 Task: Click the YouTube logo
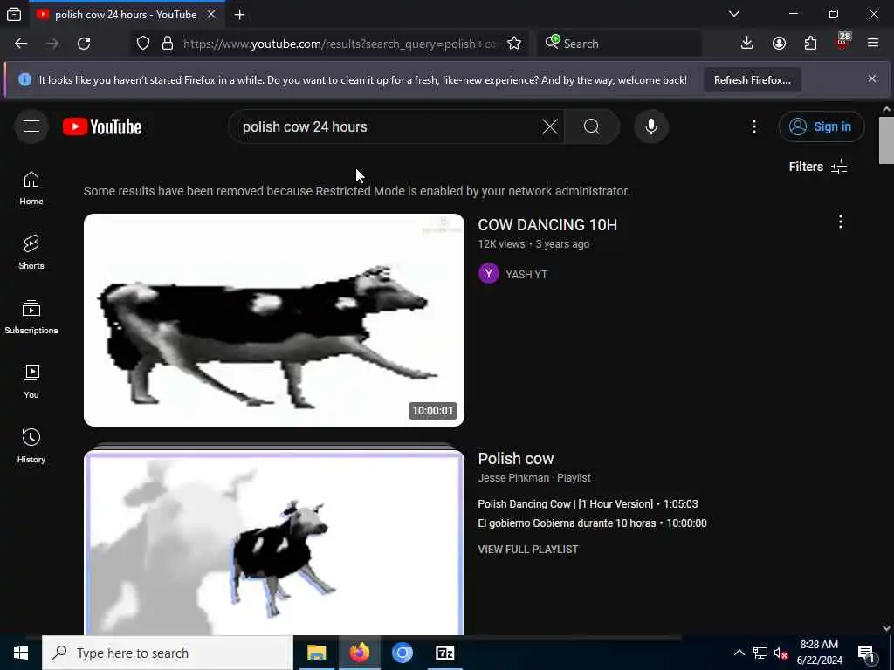click(x=102, y=126)
